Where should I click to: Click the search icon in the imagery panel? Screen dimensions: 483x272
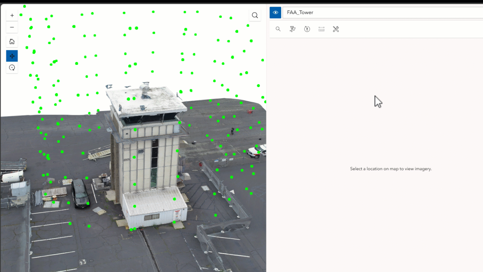click(278, 29)
